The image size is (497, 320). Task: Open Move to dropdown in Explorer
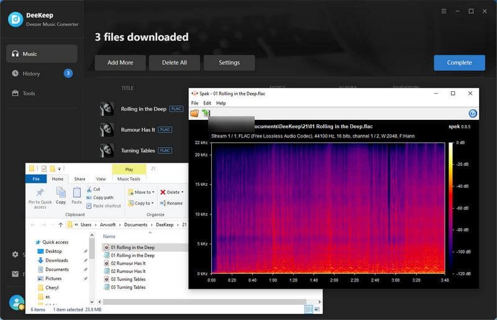point(142,192)
